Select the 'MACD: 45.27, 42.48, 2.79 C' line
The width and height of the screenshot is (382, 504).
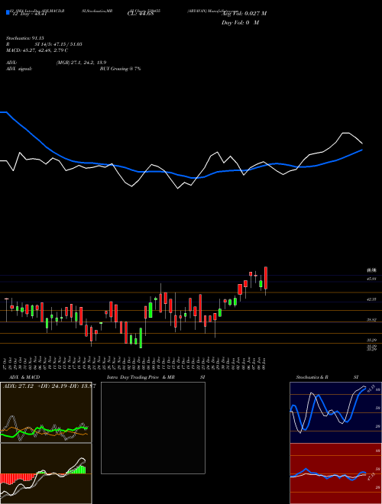click(x=37, y=50)
